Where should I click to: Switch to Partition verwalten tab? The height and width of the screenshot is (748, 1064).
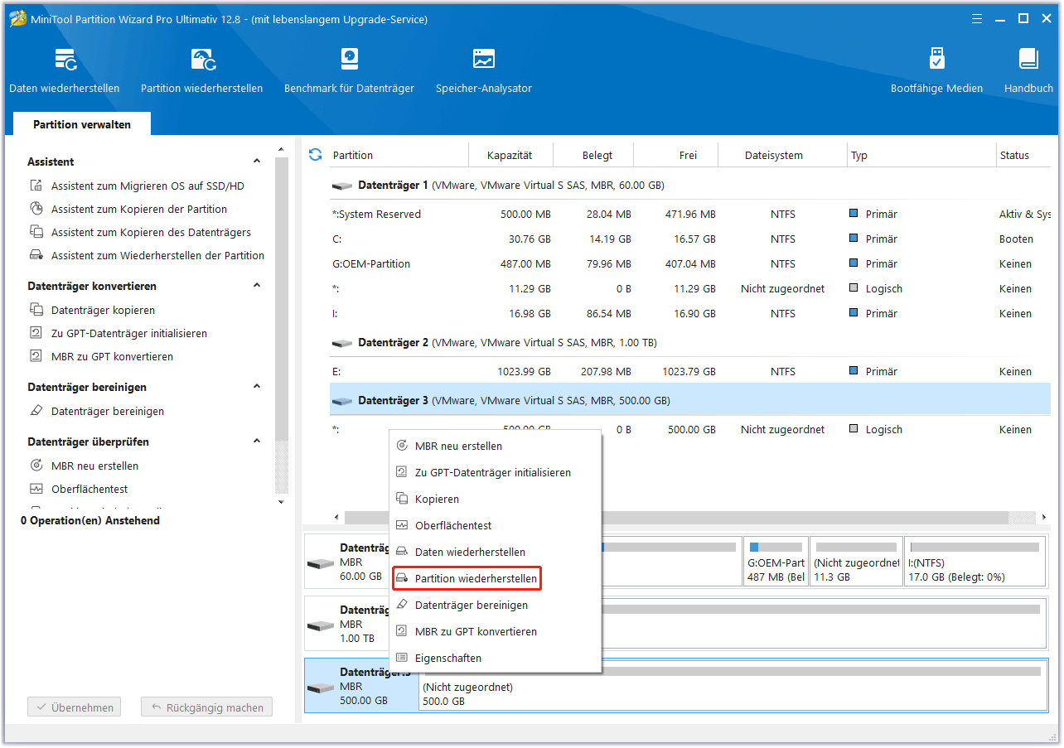[82, 124]
